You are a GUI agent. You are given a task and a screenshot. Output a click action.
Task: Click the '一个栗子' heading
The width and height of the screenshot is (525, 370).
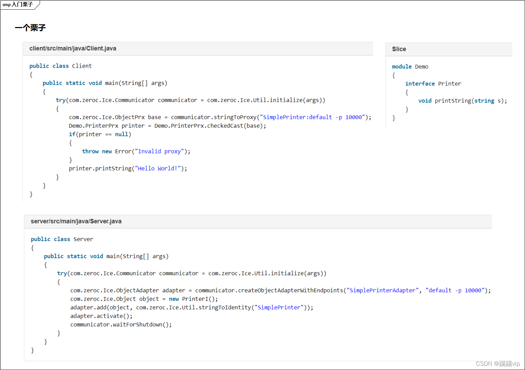(30, 28)
